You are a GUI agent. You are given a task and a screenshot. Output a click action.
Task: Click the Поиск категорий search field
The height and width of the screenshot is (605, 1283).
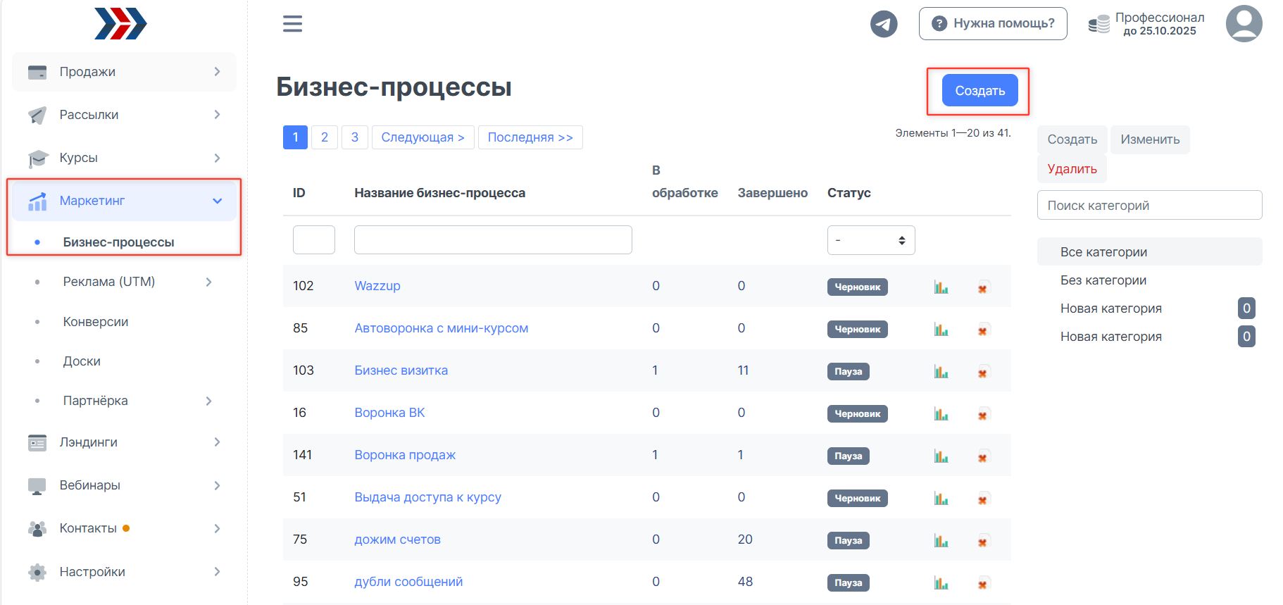pyautogui.click(x=1149, y=206)
